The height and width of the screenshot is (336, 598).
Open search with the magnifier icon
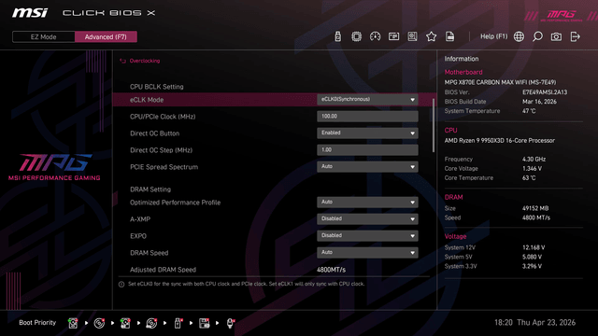pyautogui.click(x=537, y=36)
